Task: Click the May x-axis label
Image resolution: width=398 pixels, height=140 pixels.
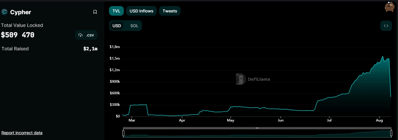Action: coord(231,120)
